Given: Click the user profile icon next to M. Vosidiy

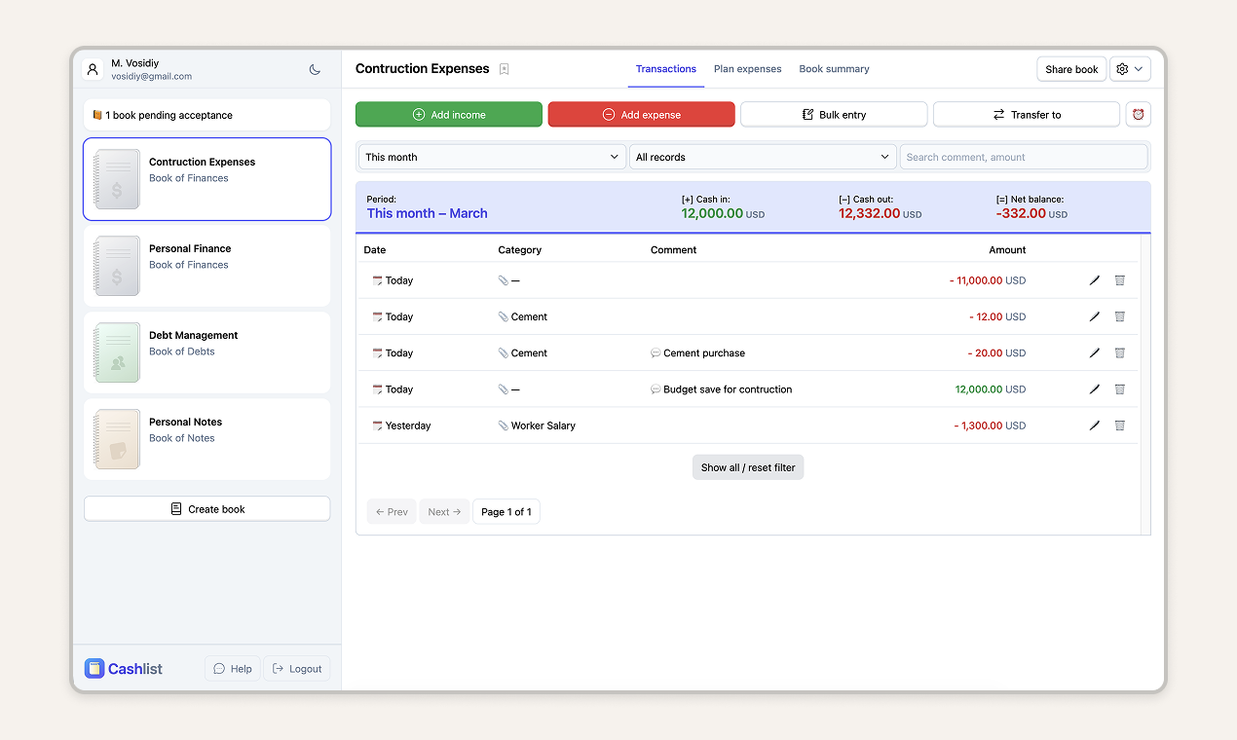Looking at the screenshot, I should pyautogui.click(x=93, y=69).
